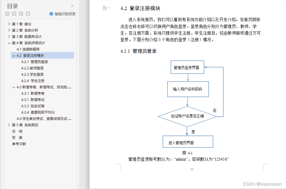This screenshot has height=189, width=286.
Task: Select the 4.3.3 批改试卷 heading
Action: [x=35, y=106]
